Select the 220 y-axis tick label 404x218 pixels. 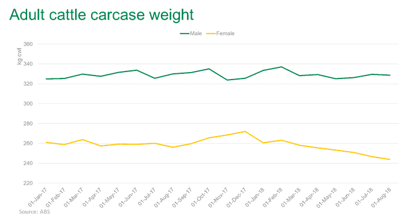[x=28, y=183]
